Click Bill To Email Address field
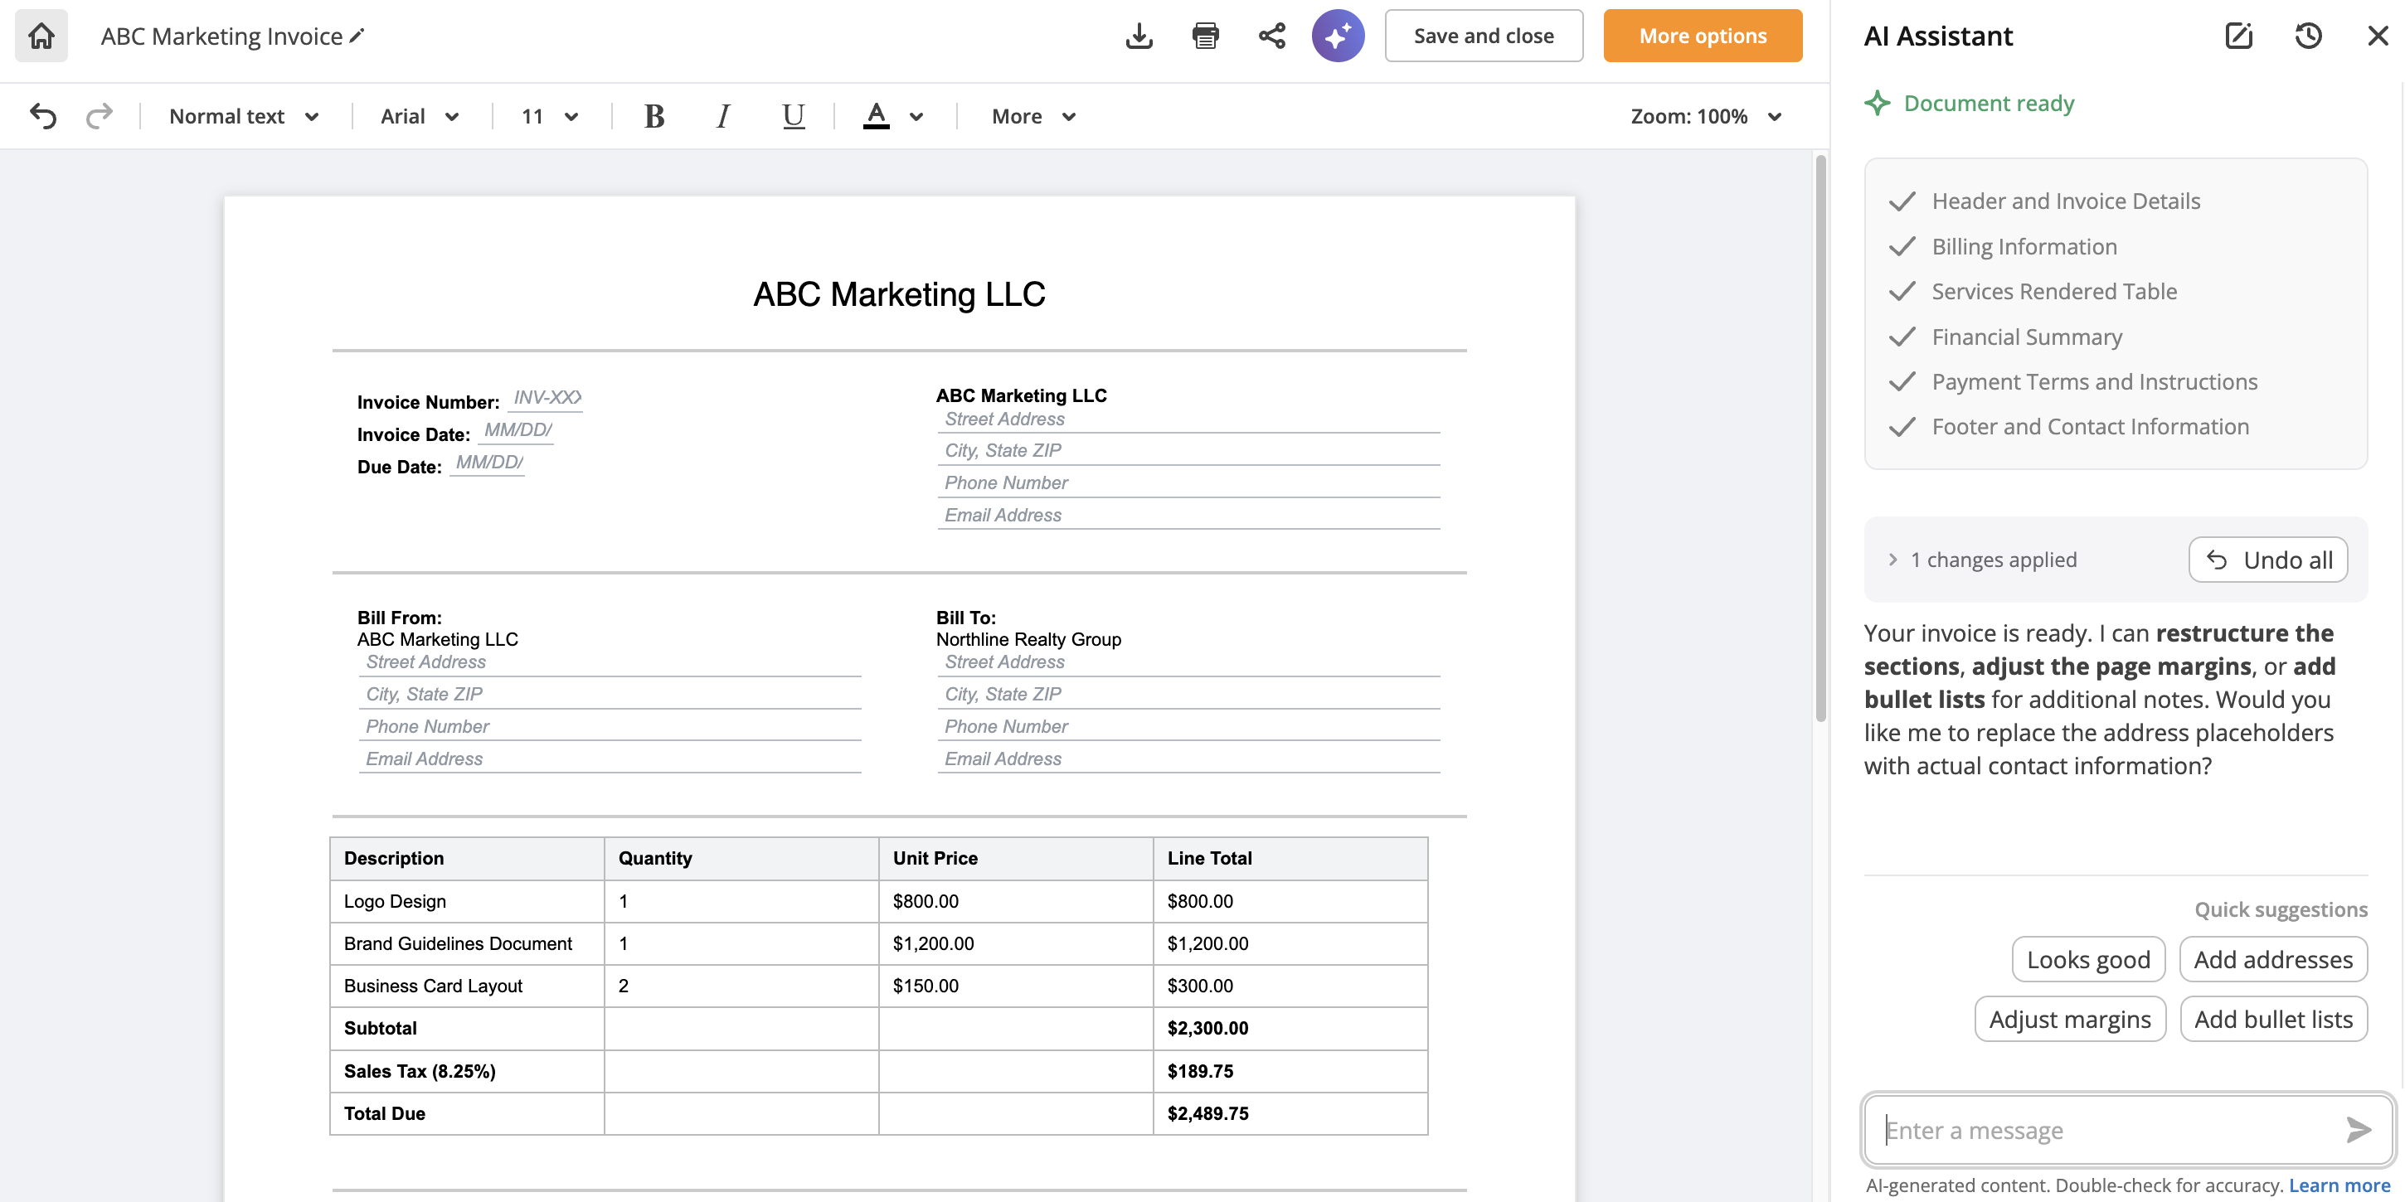Screen dimensions: 2405x1202 [1188, 759]
